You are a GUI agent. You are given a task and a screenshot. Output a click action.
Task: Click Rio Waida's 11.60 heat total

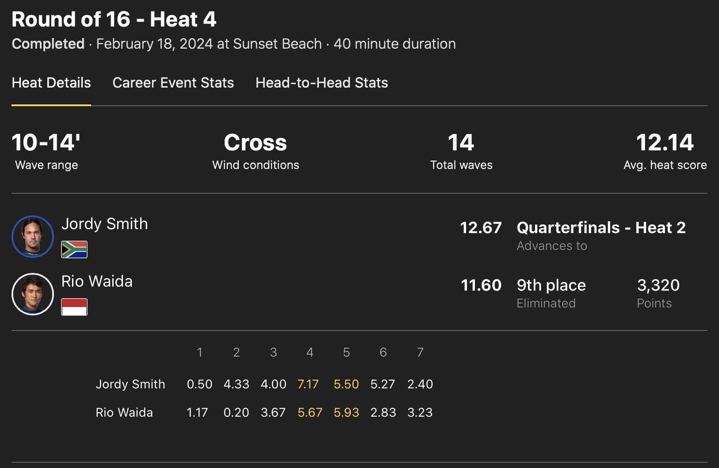click(481, 285)
